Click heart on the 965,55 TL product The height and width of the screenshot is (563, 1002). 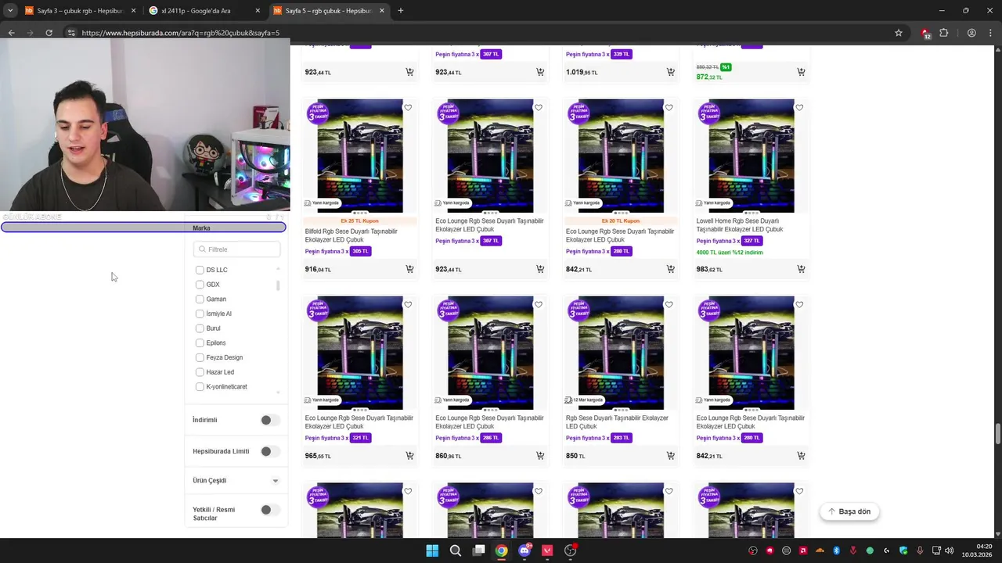pyautogui.click(x=408, y=305)
